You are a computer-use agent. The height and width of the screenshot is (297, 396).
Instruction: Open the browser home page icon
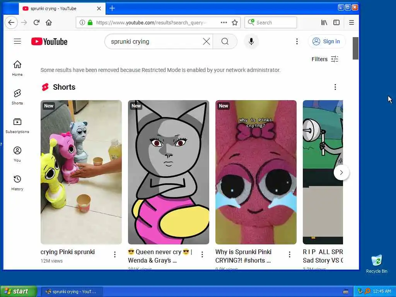coord(49,22)
